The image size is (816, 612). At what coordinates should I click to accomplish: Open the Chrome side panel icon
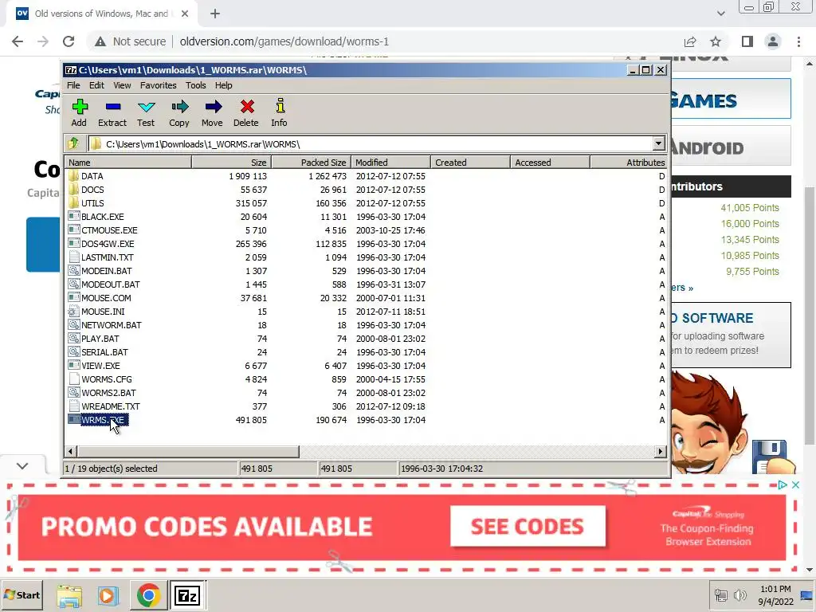pyautogui.click(x=747, y=41)
